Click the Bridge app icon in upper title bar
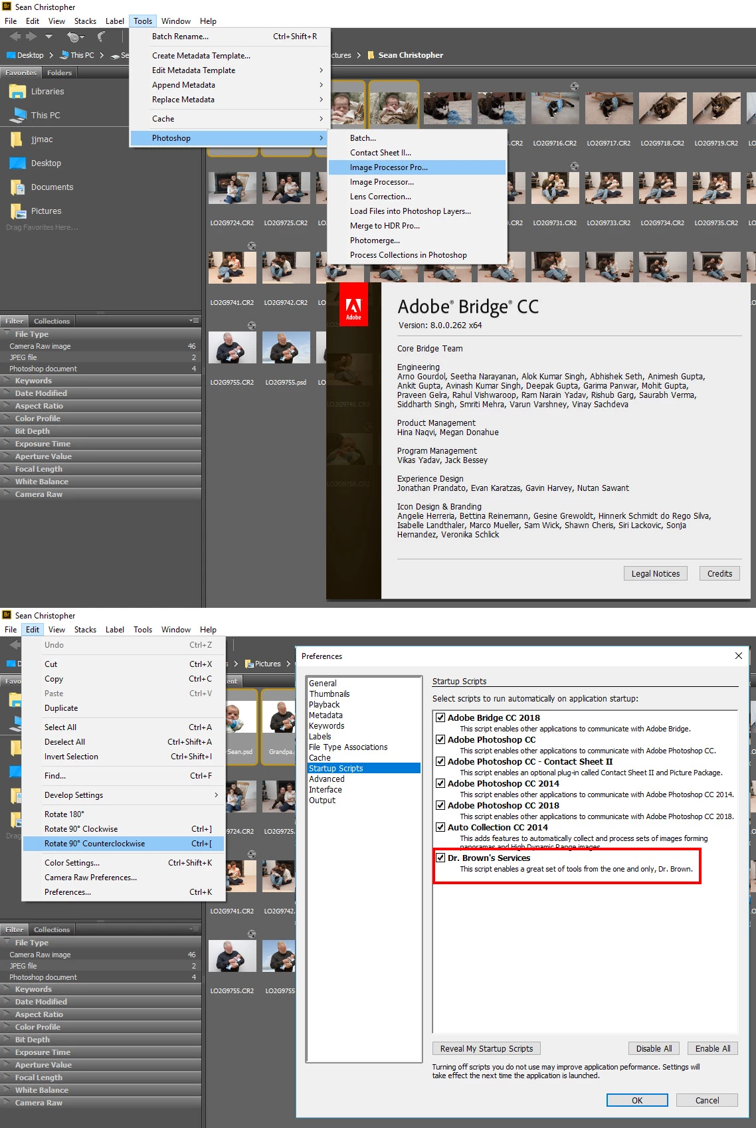This screenshot has height=1128, width=756. (x=7, y=7)
